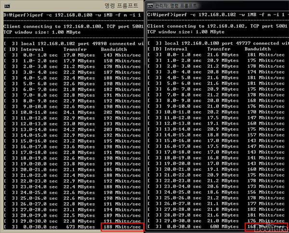This screenshot has width=289, height=233.
Task: Click the left window '17.9 MBytes' value
Action: tap(79, 61)
